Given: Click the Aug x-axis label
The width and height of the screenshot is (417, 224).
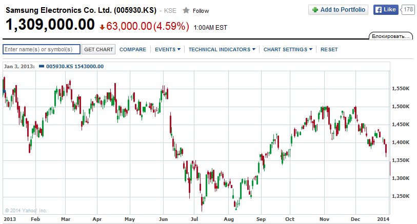Looking at the screenshot, I should (229, 219).
